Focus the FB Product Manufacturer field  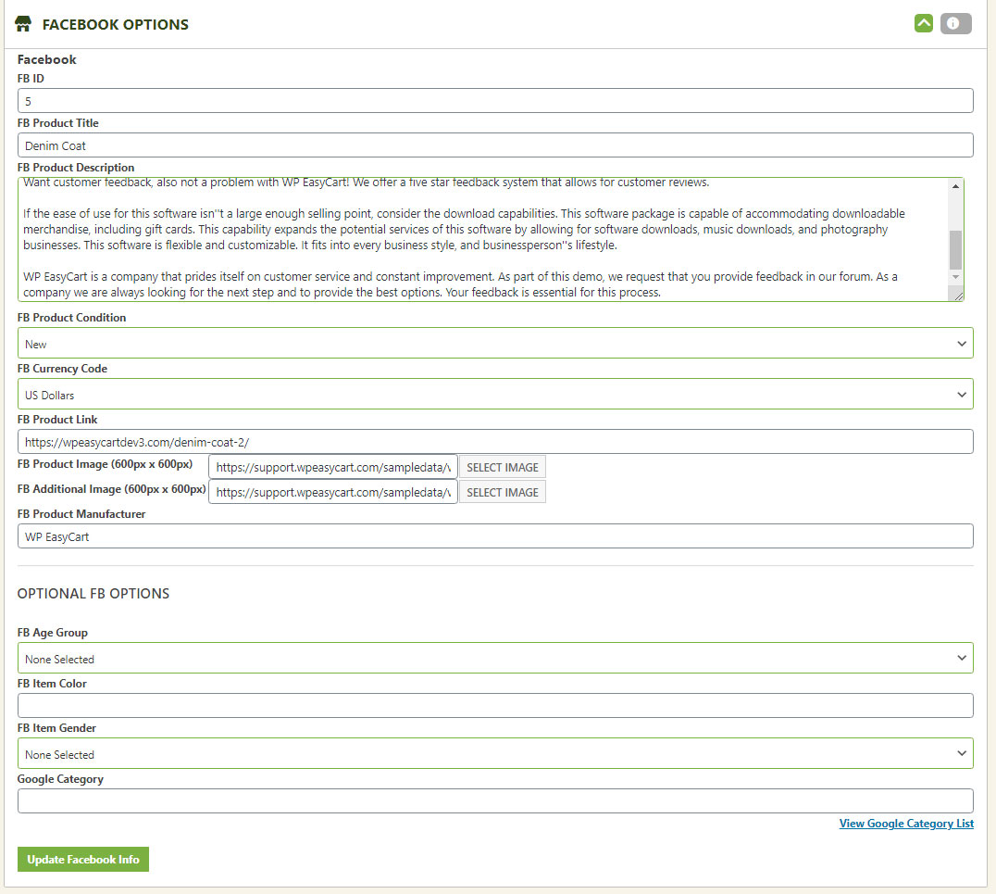point(495,536)
